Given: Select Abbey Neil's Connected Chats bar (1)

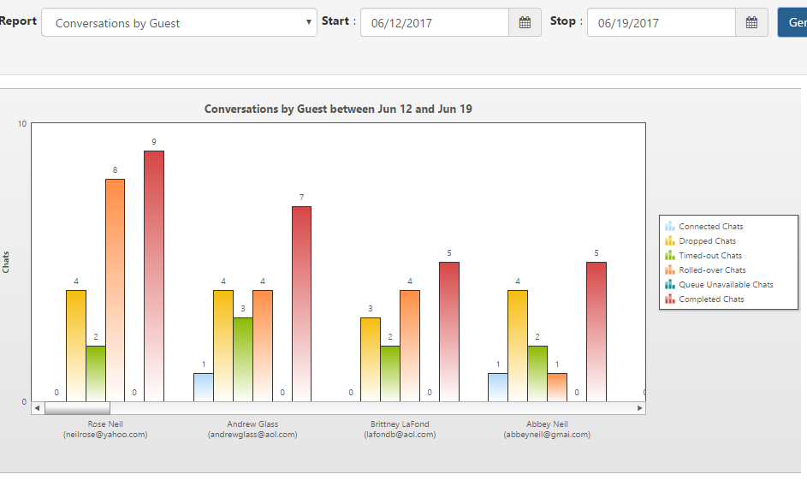Looking at the screenshot, I should tap(498, 388).
